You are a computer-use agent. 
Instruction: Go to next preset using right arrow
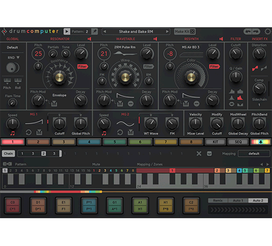167,31
